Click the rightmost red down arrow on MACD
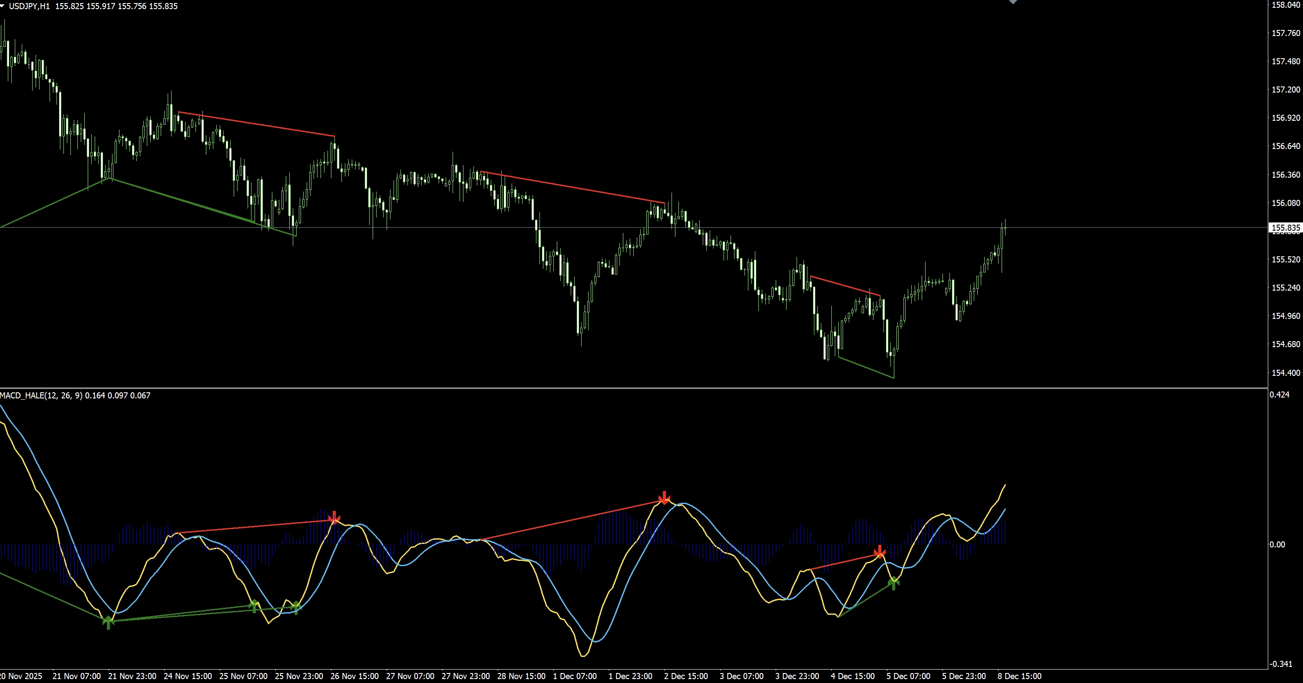1303x683 pixels. click(880, 551)
